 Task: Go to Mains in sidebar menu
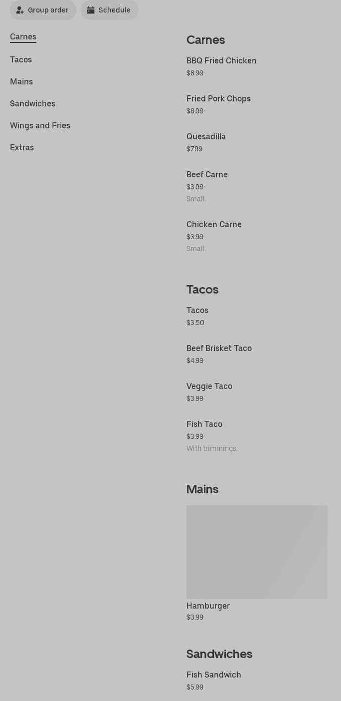[21, 82]
